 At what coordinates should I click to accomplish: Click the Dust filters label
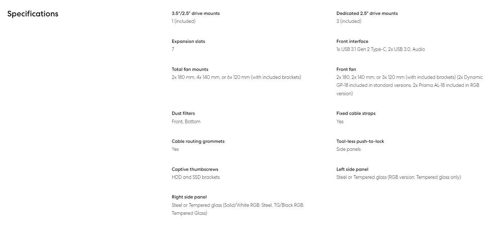(183, 113)
